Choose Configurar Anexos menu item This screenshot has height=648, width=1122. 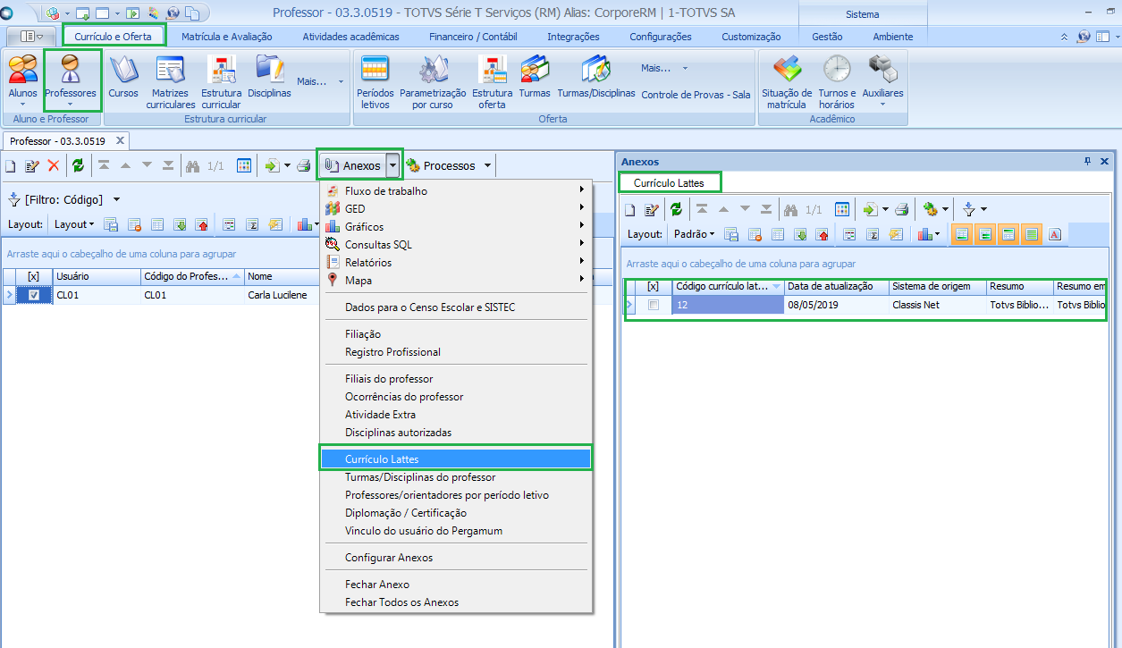pyautogui.click(x=456, y=557)
